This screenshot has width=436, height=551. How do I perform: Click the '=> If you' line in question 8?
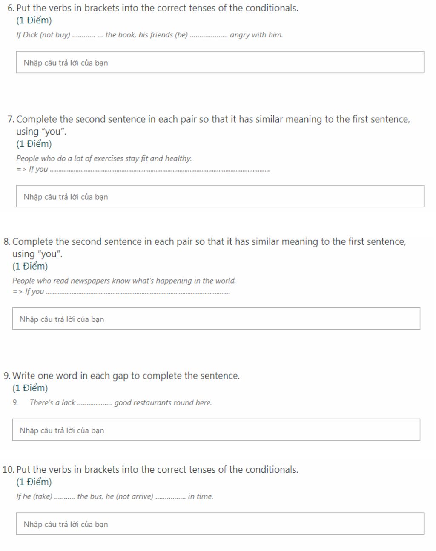[x=121, y=291]
